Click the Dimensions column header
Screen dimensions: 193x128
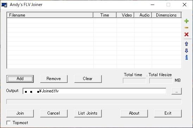pos(167,15)
